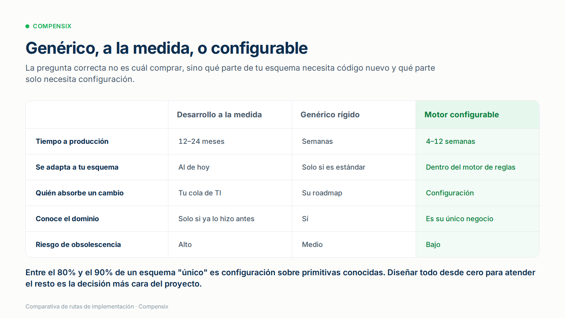Select the Genérico rígido column header

330,114
